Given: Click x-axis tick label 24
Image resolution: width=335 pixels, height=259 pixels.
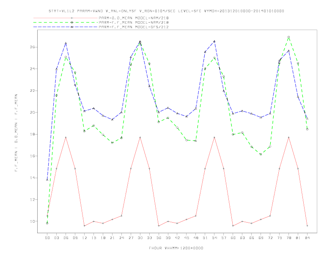Looking at the screenshot, I should pyautogui.click(x=121, y=238).
